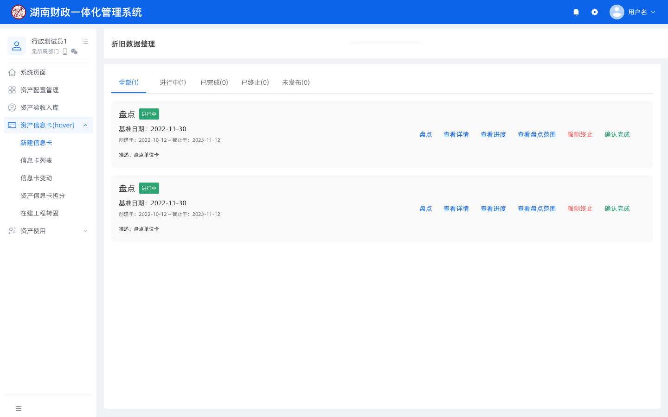Open settings via the gear icon

[595, 12]
